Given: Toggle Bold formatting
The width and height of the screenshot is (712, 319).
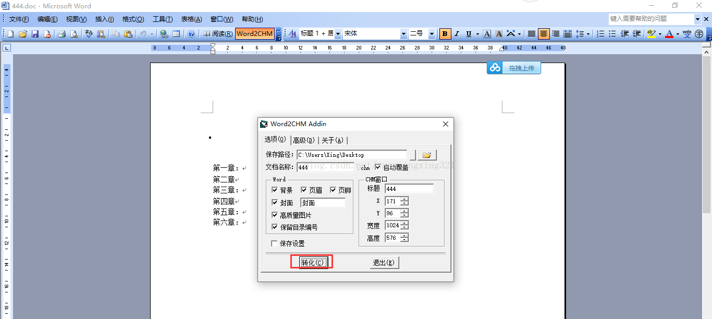Looking at the screenshot, I should pos(445,34).
